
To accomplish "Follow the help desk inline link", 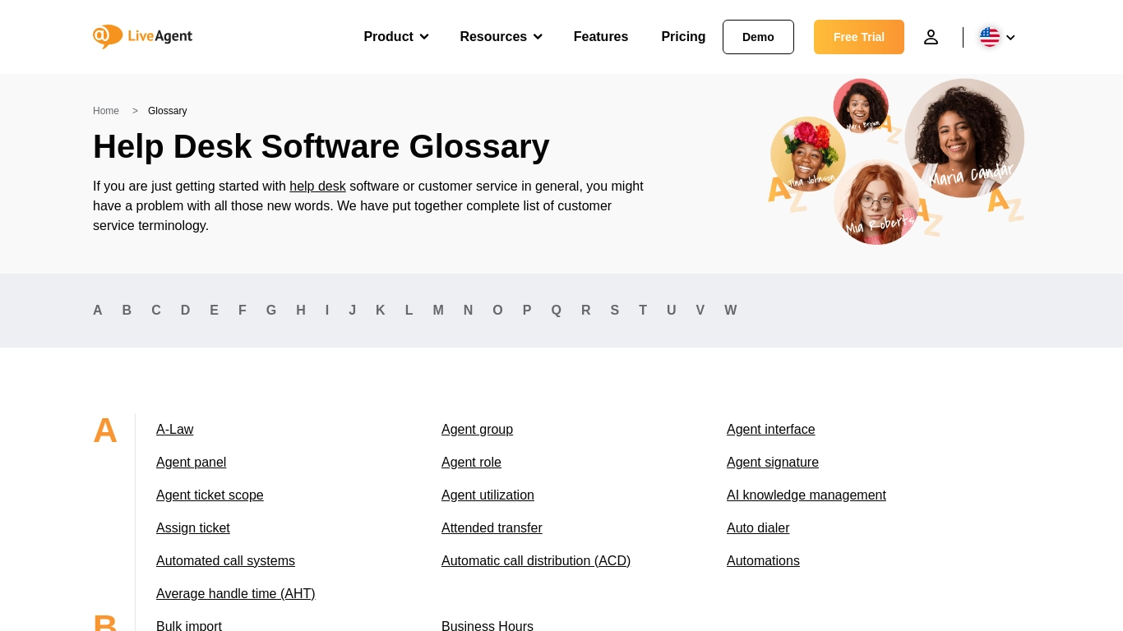I will (x=317, y=187).
